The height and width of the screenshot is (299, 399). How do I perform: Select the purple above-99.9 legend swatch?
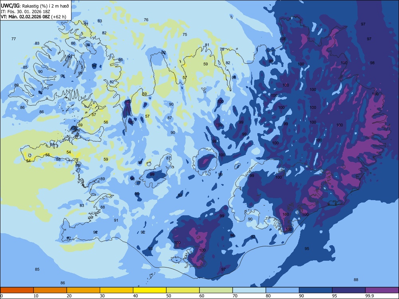point(382,290)
